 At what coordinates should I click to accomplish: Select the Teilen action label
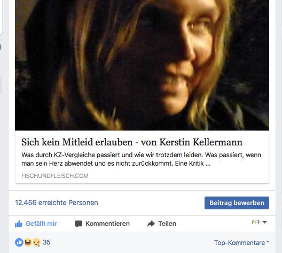pyautogui.click(x=167, y=224)
